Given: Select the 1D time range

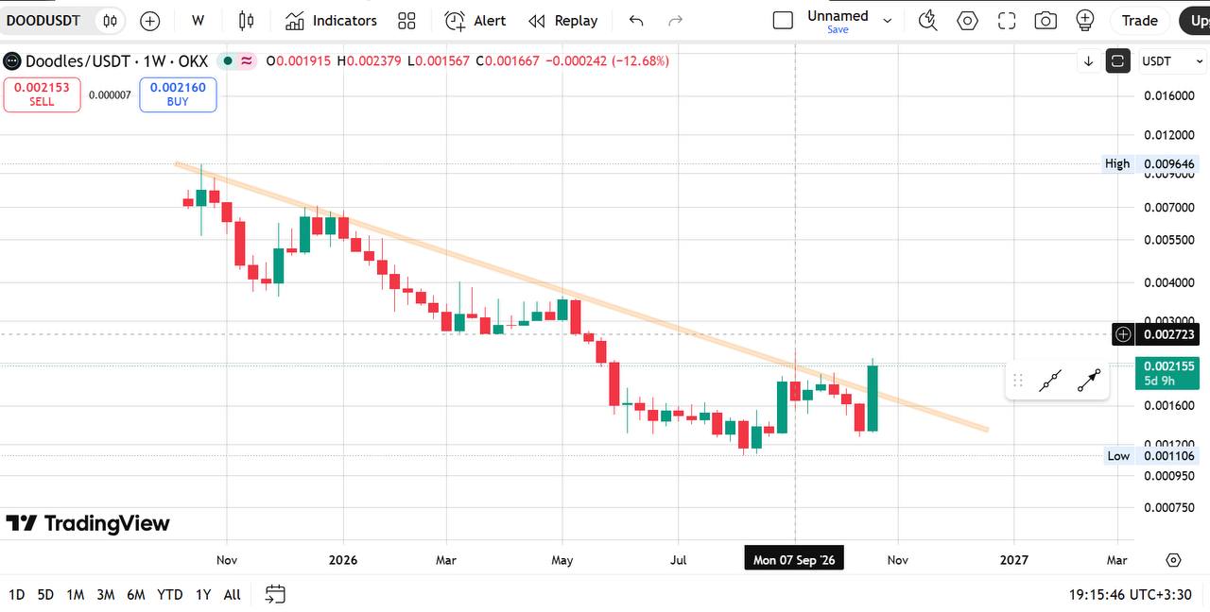Looking at the screenshot, I should click(16, 594).
